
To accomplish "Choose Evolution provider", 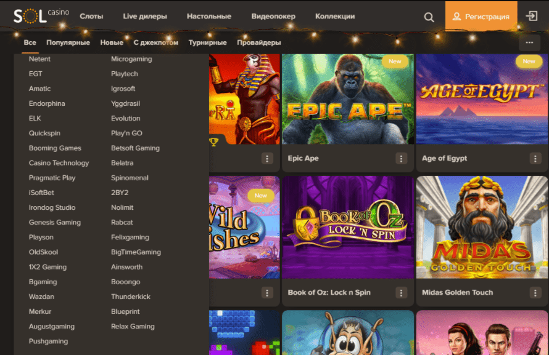I will pos(126,118).
